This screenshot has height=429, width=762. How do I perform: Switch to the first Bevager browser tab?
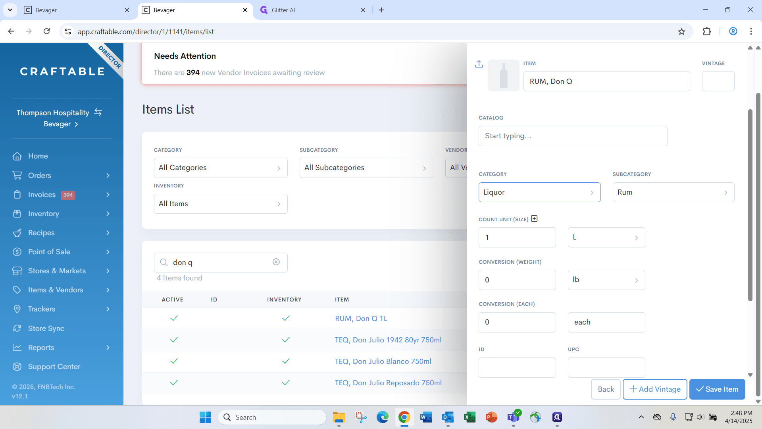(x=77, y=10)
